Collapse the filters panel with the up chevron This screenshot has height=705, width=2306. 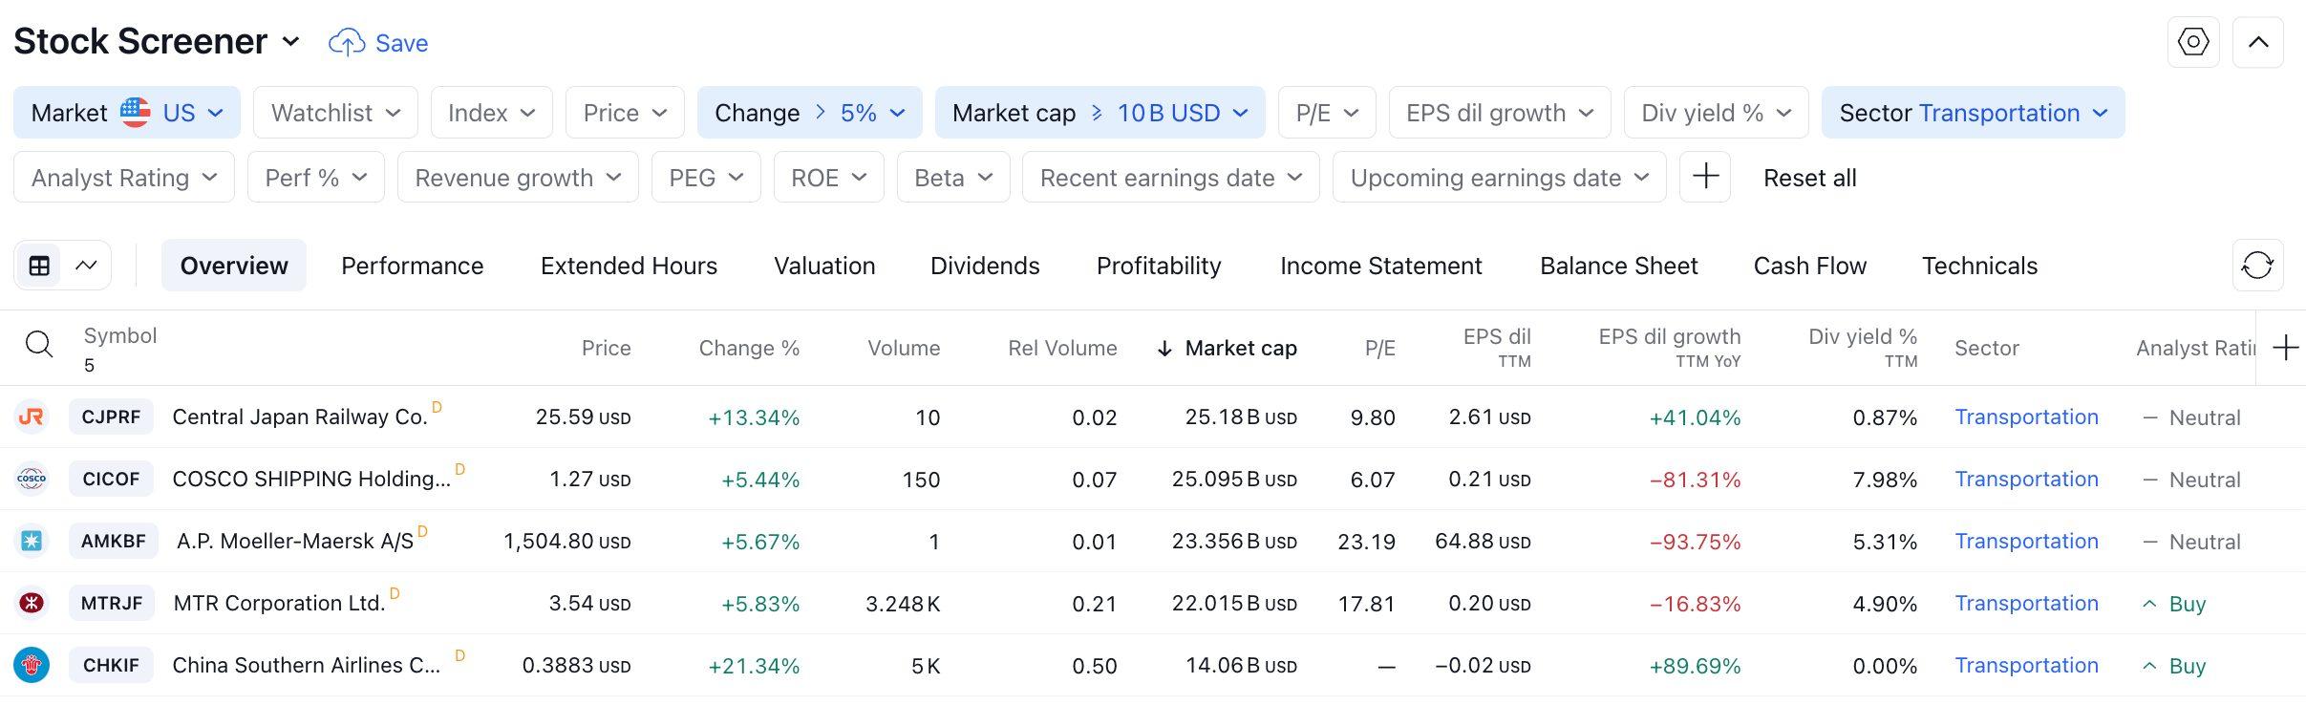click(x=2257, y=42)
